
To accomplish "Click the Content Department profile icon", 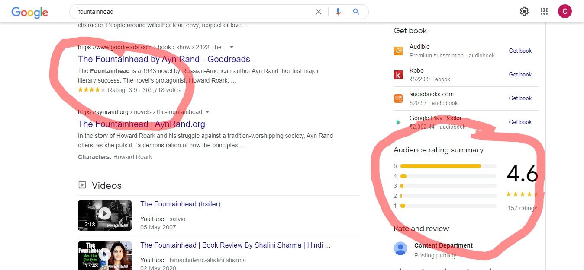I will pos(400,248).
